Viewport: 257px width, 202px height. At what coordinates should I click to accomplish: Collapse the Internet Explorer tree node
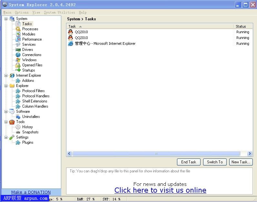click(x=6, y=75)
